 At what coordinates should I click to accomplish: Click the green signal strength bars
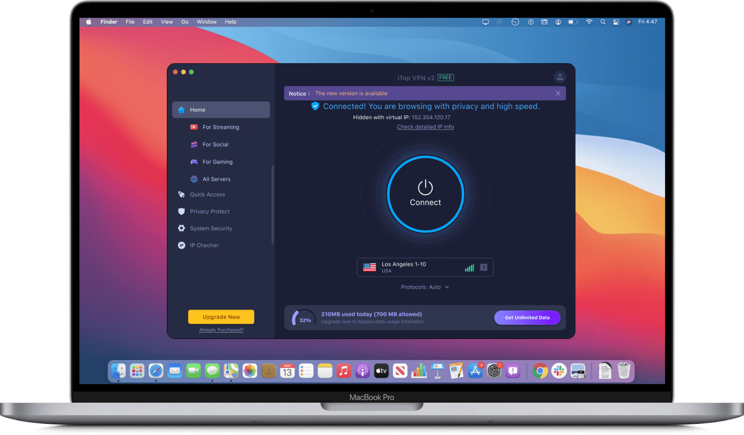coord(469,268)
